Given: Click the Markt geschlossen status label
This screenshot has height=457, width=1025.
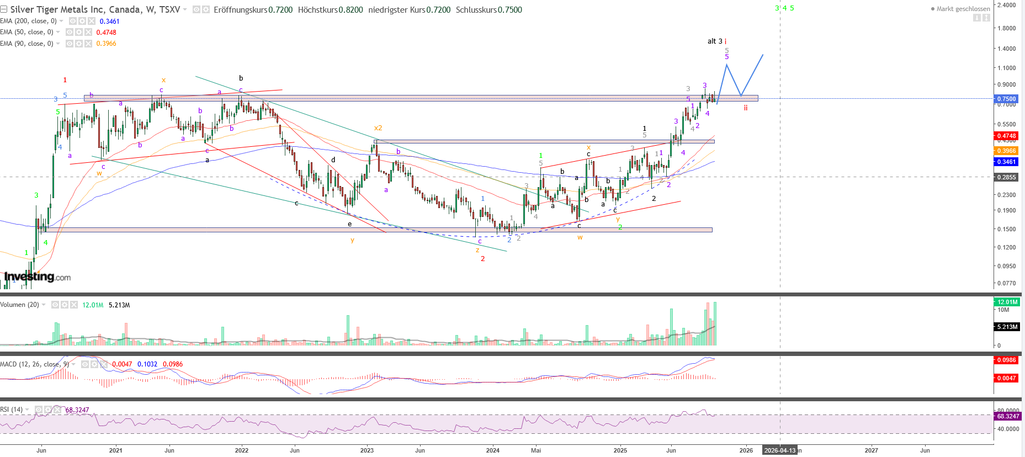Looking at the screenshot, I should [963, 9].
